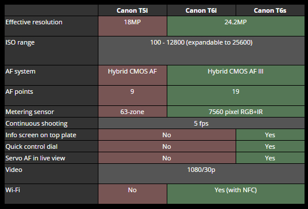Click the 5 fps continuous shooting cell
The height and width of the screenshot is (209, 308).
pos(201,123)
